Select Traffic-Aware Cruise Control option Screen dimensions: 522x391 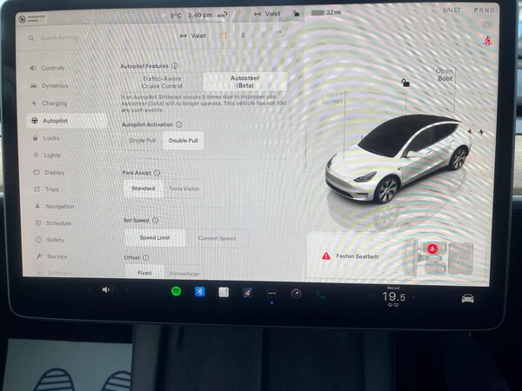pyautogui.click(x=162, y=82)
